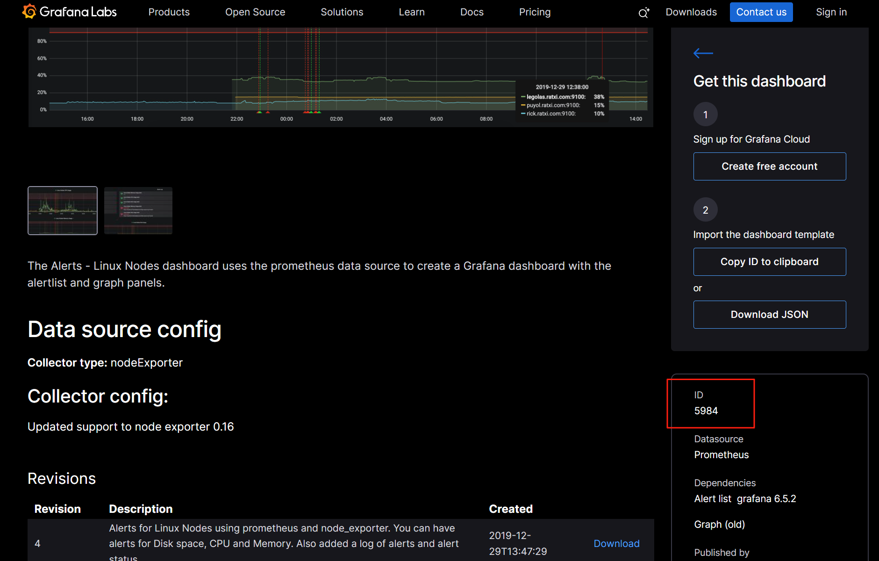Click the revision number 4 cell
This screenshot has width=879, height=561.
tap(37, 544)
